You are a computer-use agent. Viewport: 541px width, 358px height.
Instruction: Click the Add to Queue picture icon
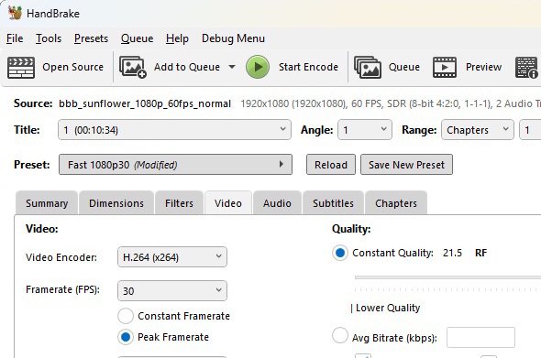point(133,67)
